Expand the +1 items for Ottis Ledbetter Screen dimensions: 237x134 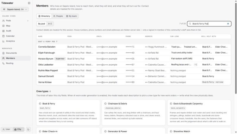pos(196,65)
